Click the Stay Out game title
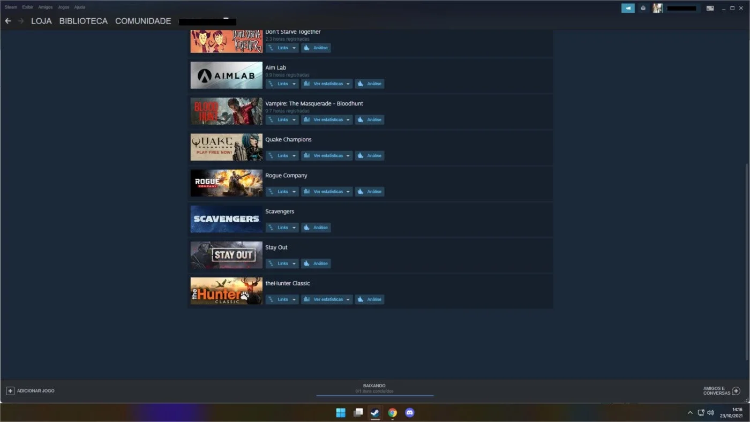 [276, 247]
